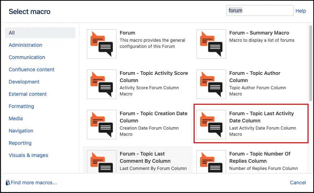314x193 pixels.
Task: Click the Forum macro icon
Action: pos(102,44)
